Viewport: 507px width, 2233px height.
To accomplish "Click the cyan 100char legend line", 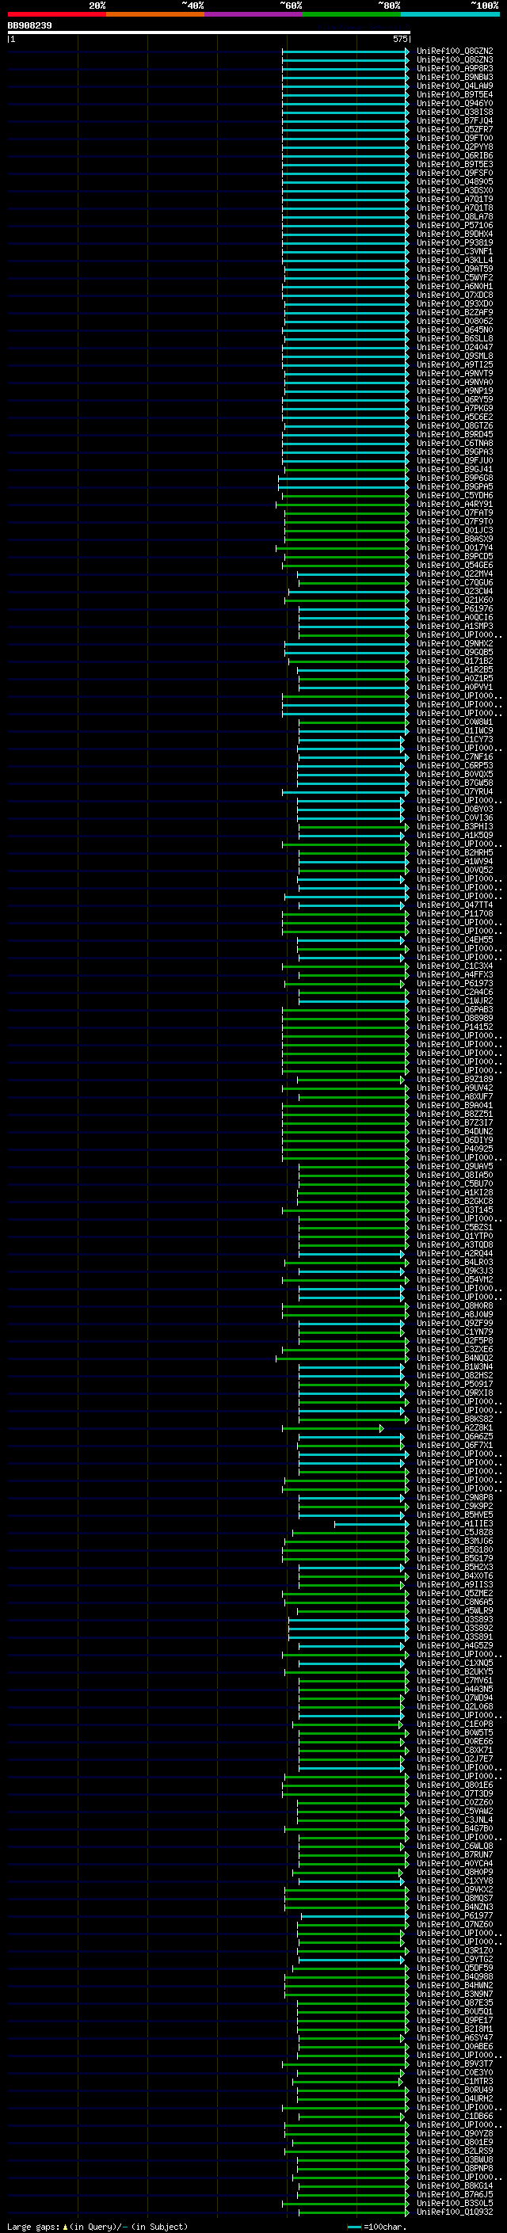I will click(354, 2226).
